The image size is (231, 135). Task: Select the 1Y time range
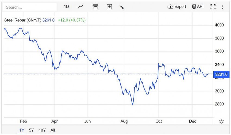point(22,130)
